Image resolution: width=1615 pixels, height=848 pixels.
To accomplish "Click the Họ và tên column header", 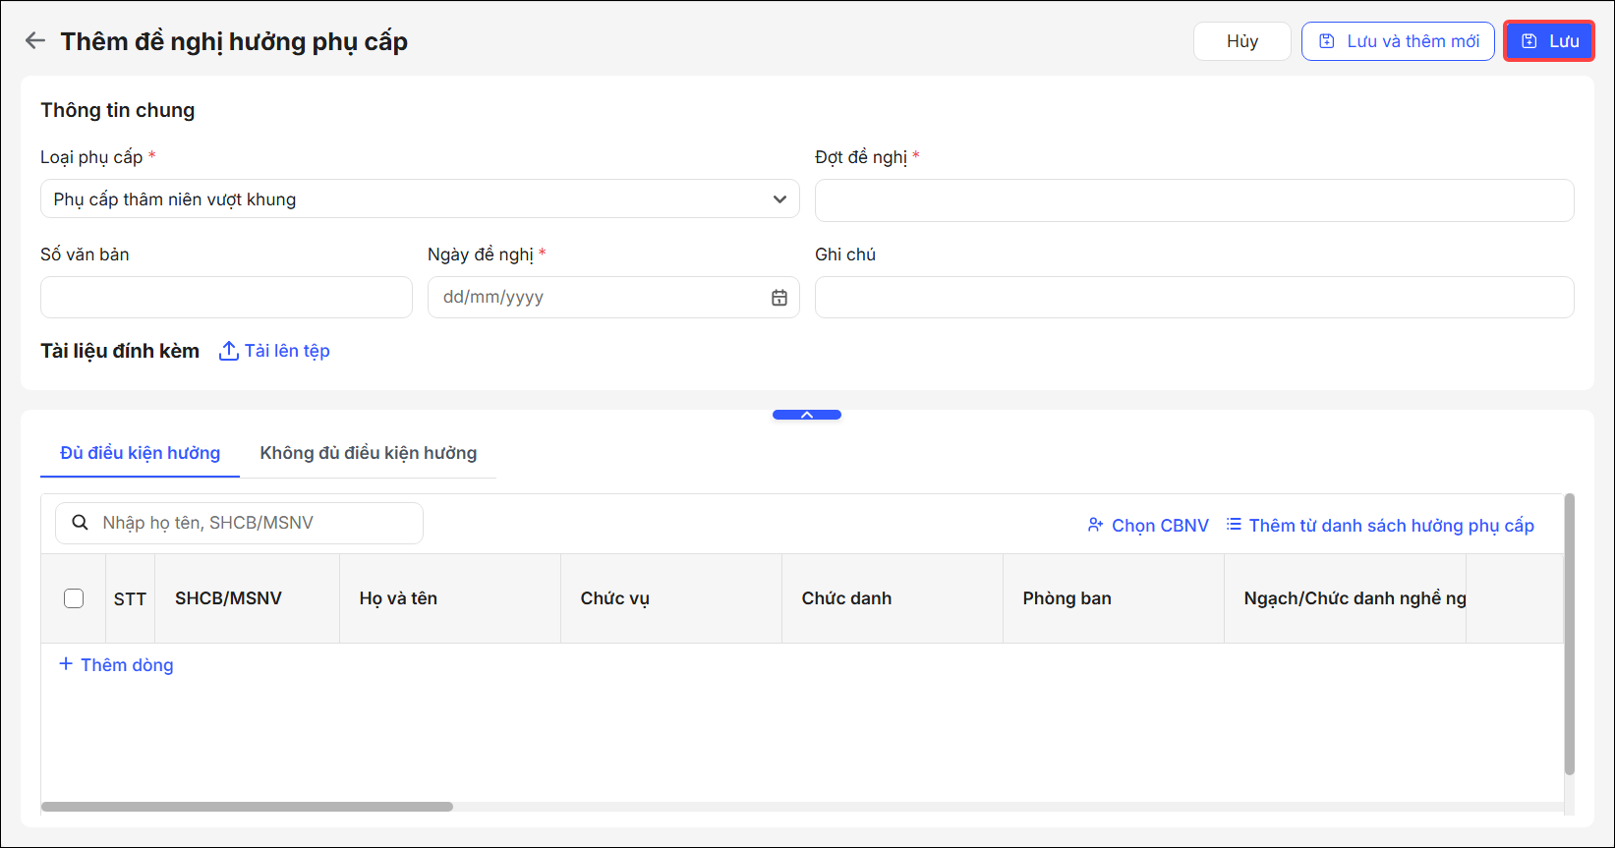I will [450, 598].
